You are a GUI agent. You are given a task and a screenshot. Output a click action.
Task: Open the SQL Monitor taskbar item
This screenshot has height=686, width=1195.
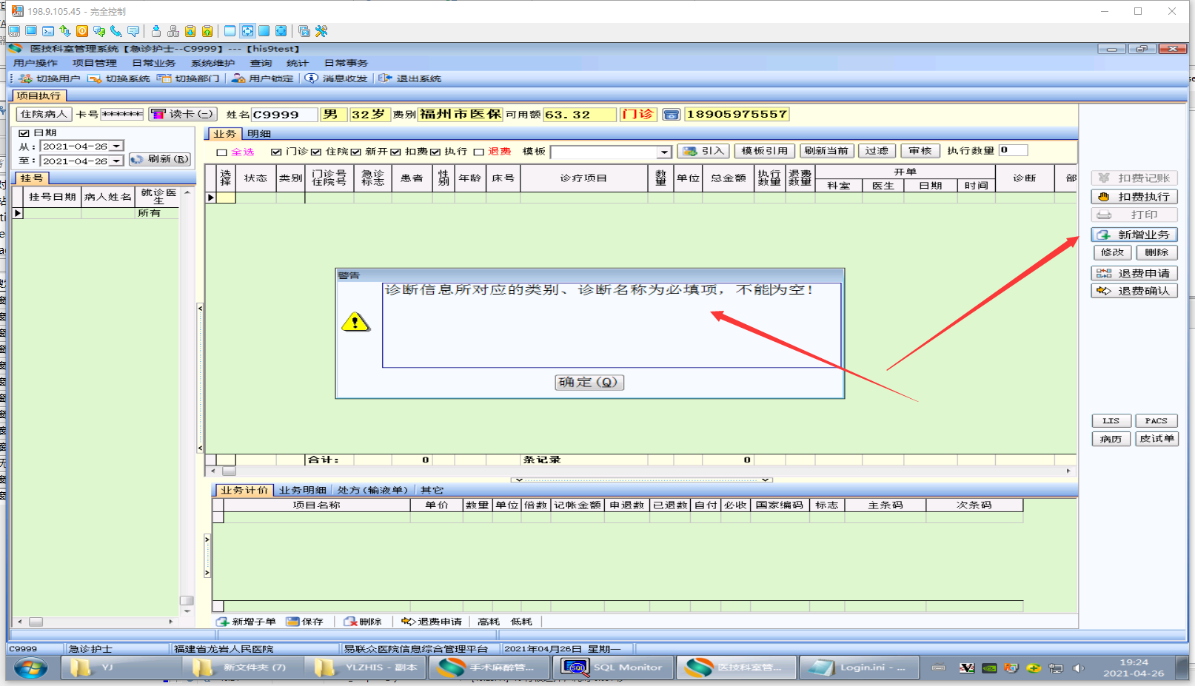pos(614,667)
